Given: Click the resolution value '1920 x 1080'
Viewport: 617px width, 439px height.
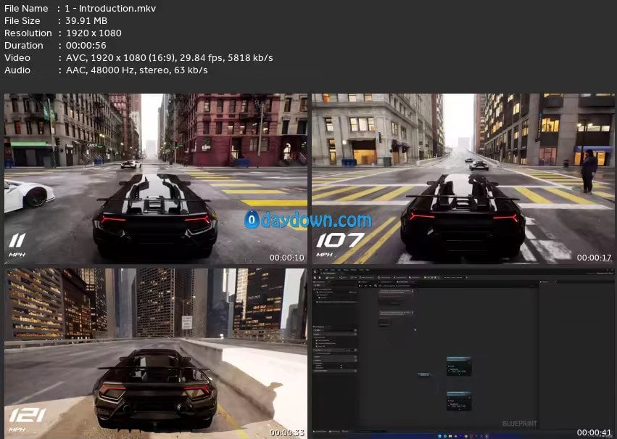Looking at the screenshot, I should [94, 33].
